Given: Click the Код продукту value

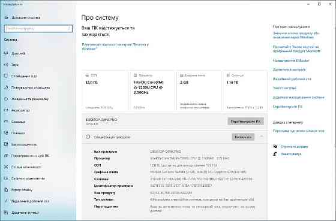Looking at the screenshot, I should pos(171,193).
